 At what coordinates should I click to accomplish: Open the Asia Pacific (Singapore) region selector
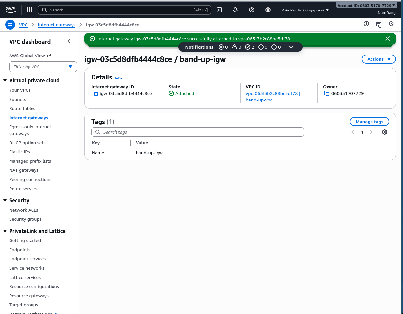[305, 10]
